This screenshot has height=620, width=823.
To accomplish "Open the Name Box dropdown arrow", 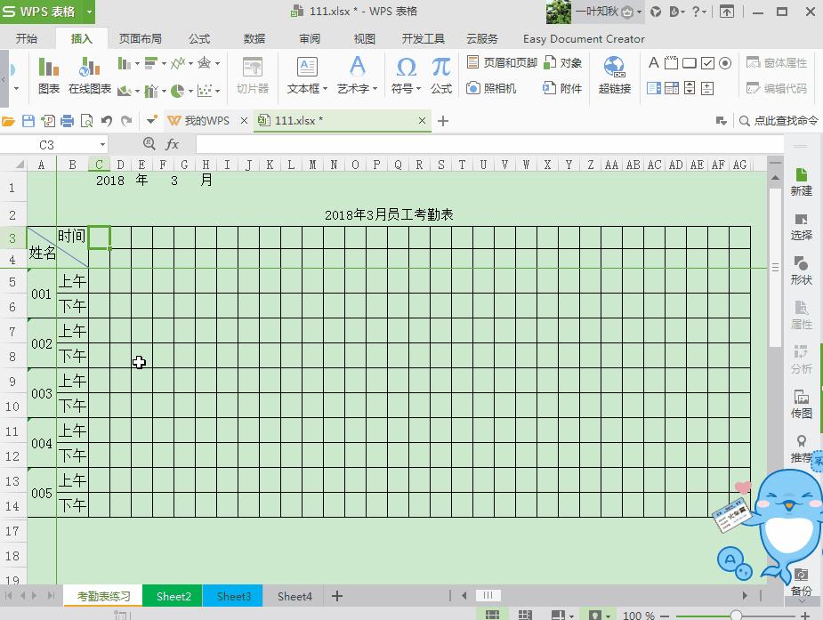I will click(x=103, y=145).
